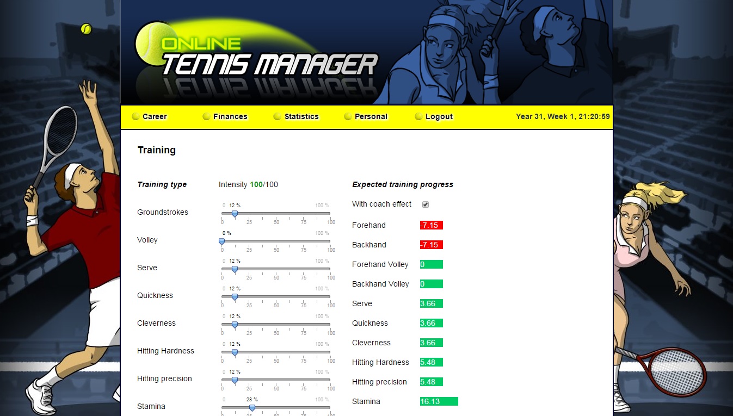The image size is (733, 416).
Task: Click the Intensity 100/100 text
Action: pyautogui.click(x=248, y=184)
